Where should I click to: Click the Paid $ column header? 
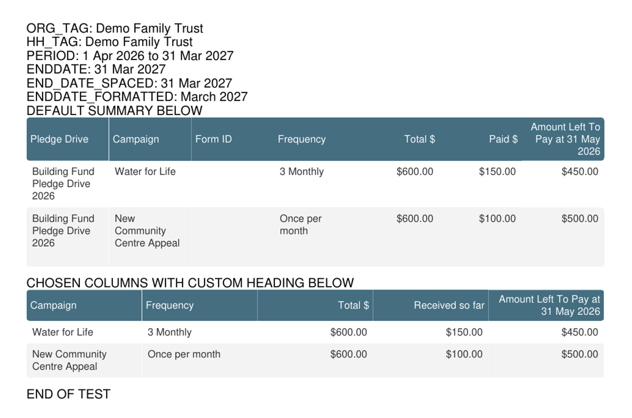click(503, 139)
